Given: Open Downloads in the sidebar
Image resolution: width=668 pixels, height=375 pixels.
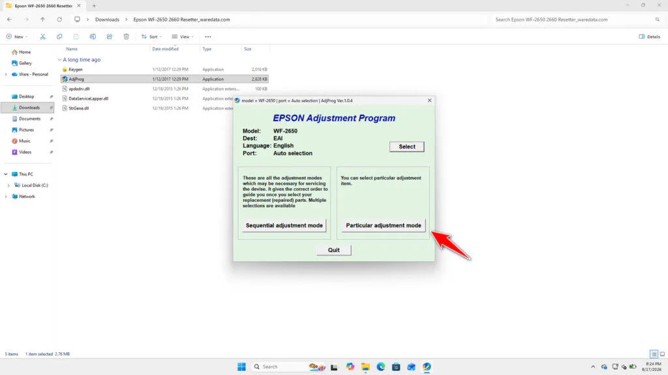Looking at the screenshot, I should (x=29, y=107).
